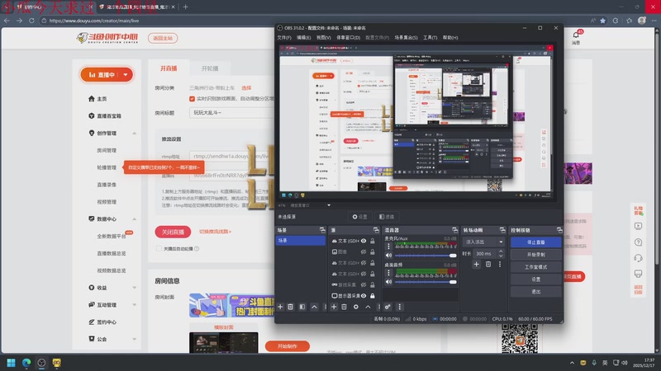Check the 关播后自动轮播 checkbox
The height and width of the screenshot is (371, 661).
159,249
